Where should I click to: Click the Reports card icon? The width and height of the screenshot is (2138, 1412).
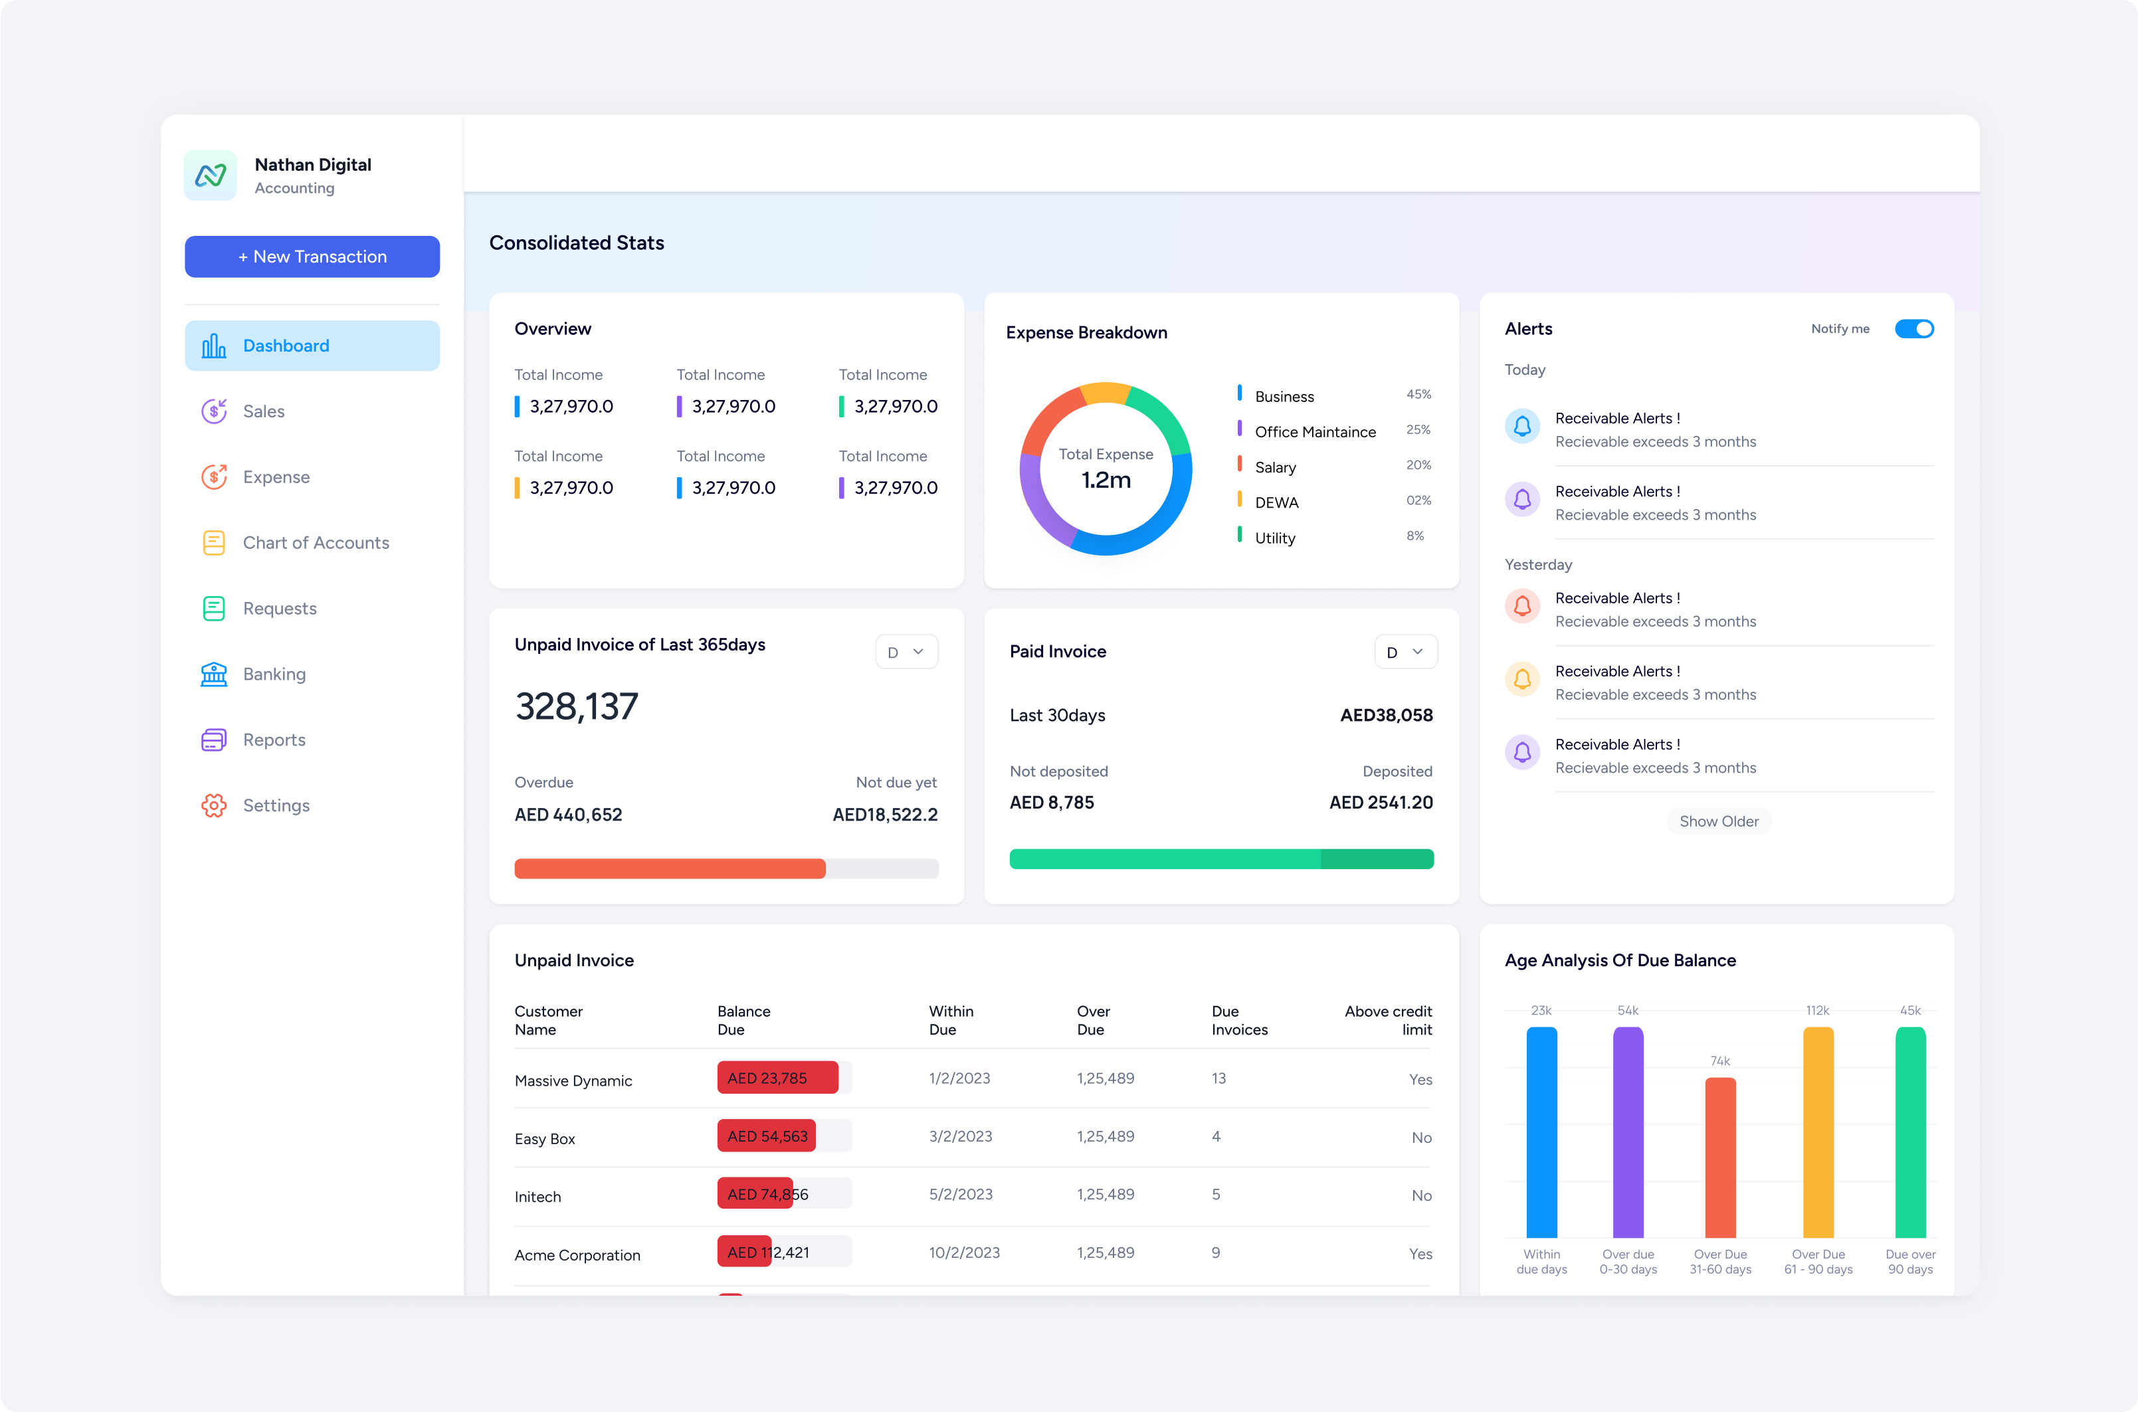(x=213, y=740)
